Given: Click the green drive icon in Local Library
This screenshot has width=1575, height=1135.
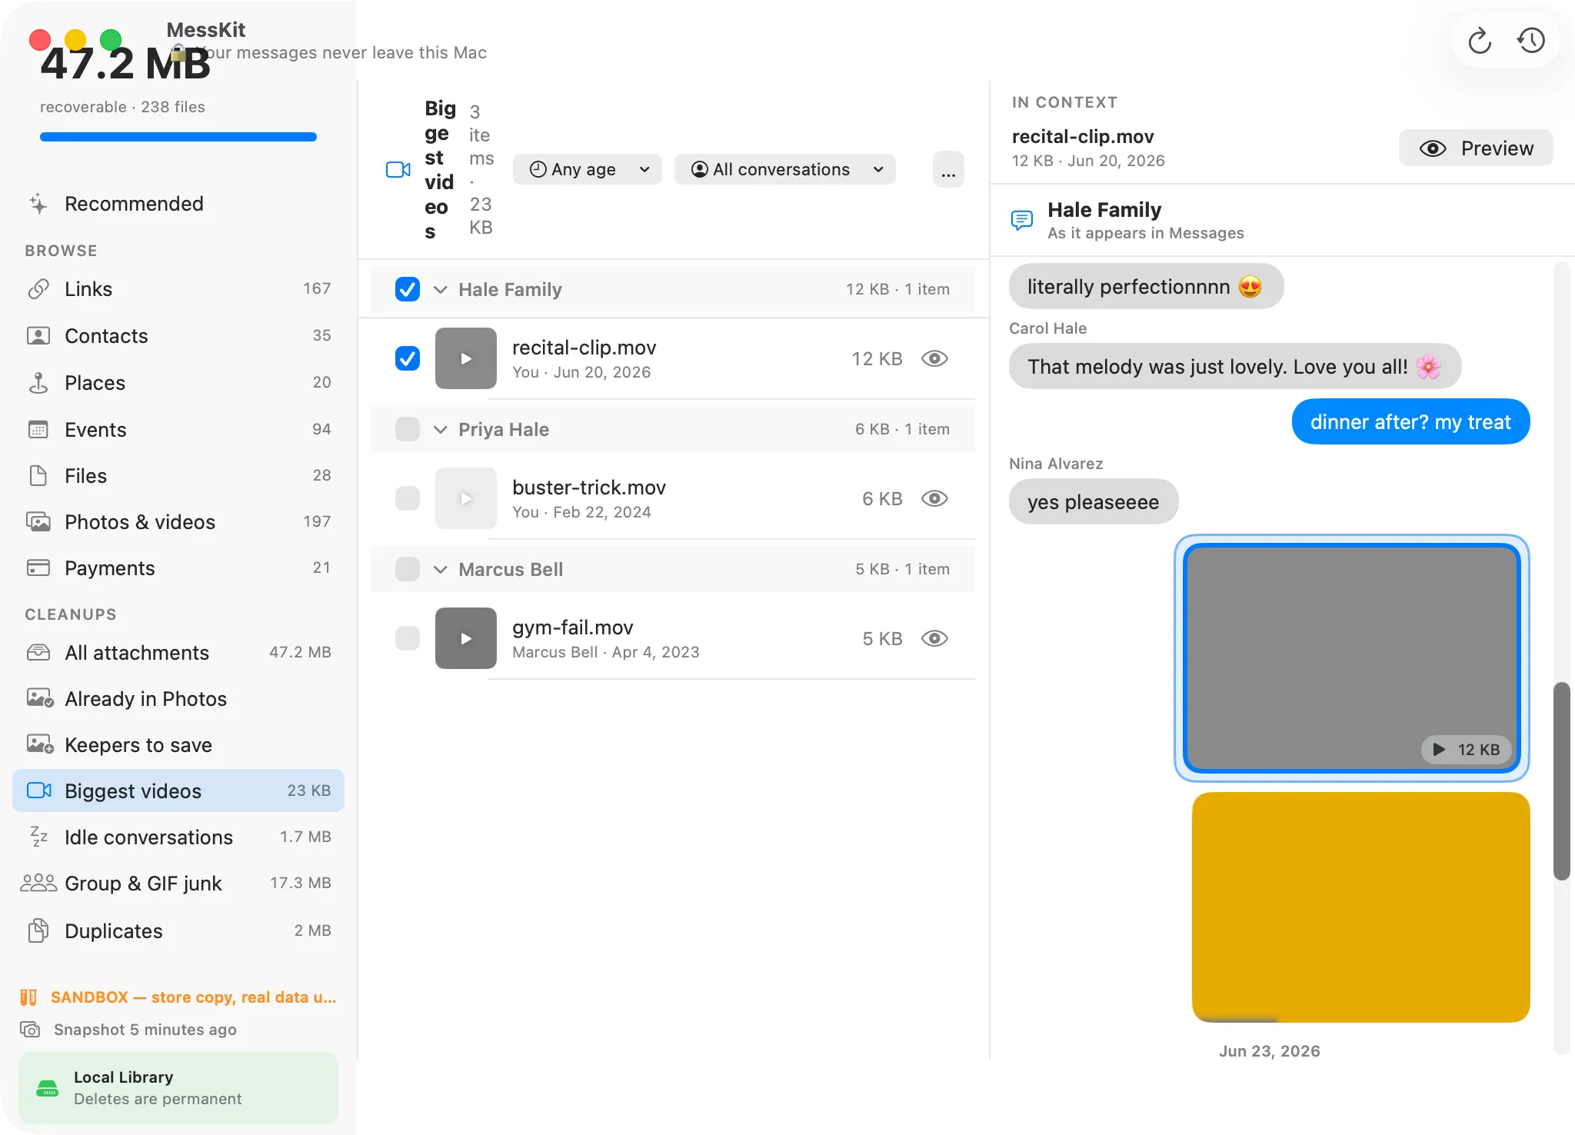Looking at the screenshot, I should [48, 1088].
